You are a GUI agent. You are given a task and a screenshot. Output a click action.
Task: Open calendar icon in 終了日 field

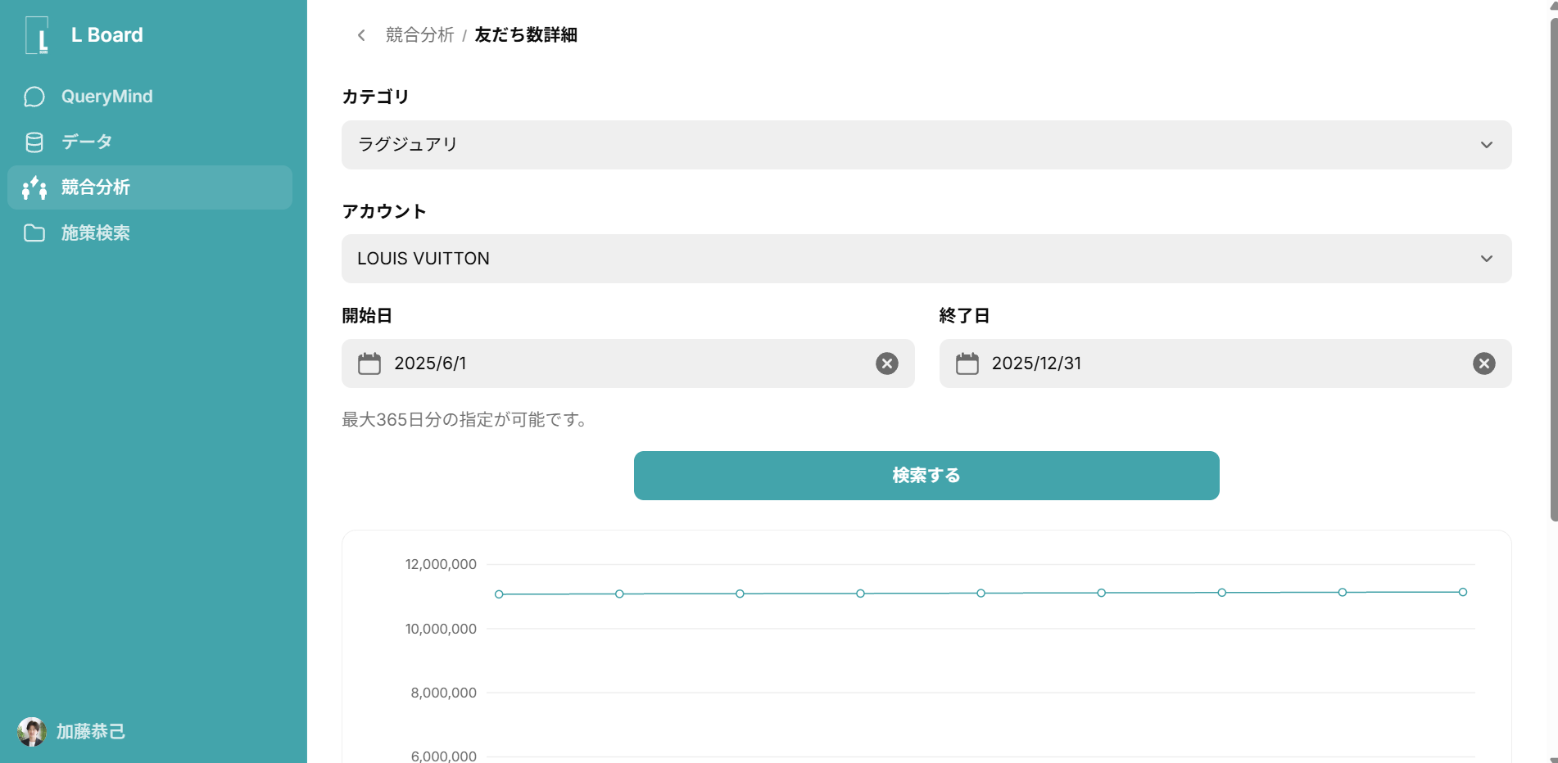point(967,363)
